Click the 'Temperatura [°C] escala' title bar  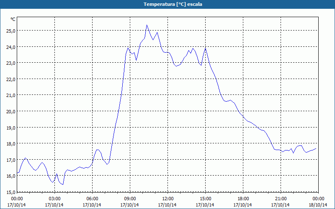tap(167, 4)
